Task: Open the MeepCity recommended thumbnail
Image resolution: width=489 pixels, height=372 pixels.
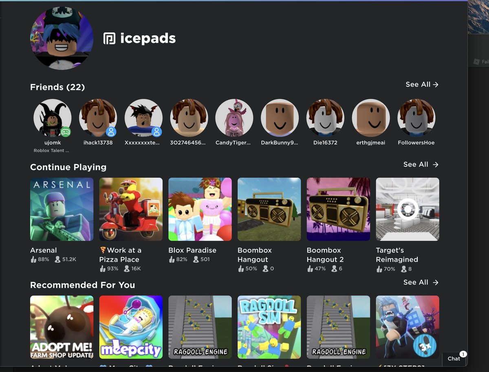Action: coord(131,327)
